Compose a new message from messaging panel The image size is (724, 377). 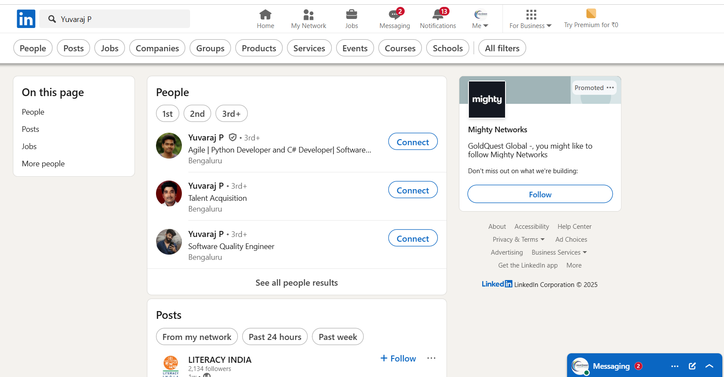coord(692,366)
